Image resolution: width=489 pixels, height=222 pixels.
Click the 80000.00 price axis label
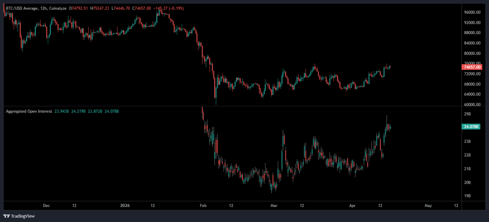click(x=471, y=53)
